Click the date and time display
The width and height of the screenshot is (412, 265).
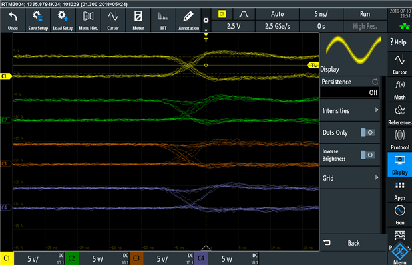400,13
